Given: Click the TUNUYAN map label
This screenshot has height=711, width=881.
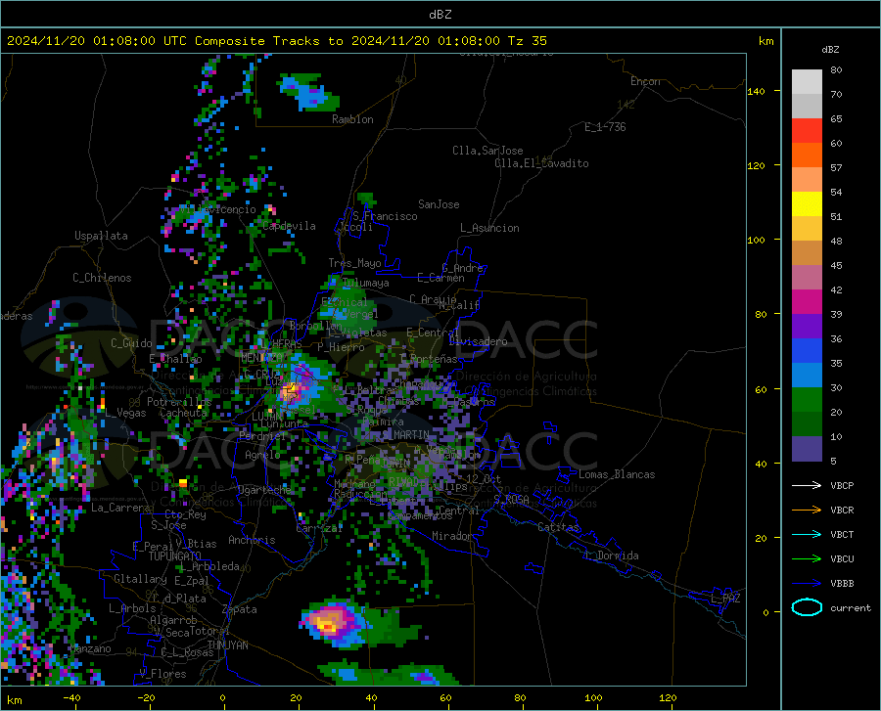Looking at the screenshot, I should coord(227,645).
